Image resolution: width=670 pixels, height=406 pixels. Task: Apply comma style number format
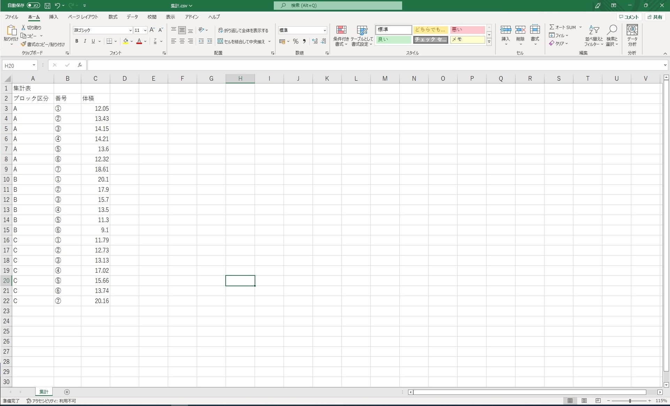[x=304, y=41]
